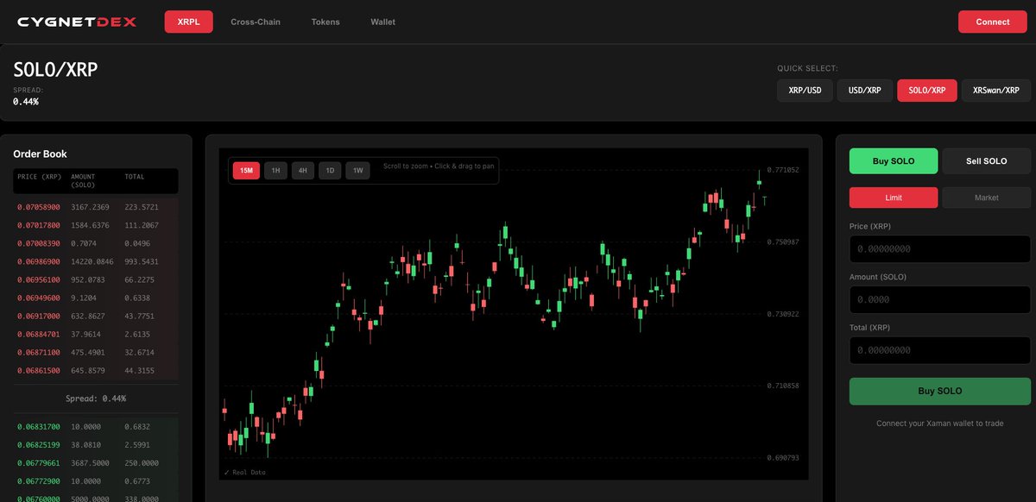1036x502 pixels.
Task: Select the USD/XRP quick pair
Action: tap(865, 91)
